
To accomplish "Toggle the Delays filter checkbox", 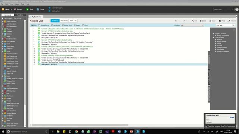I will tap(75, 25).
